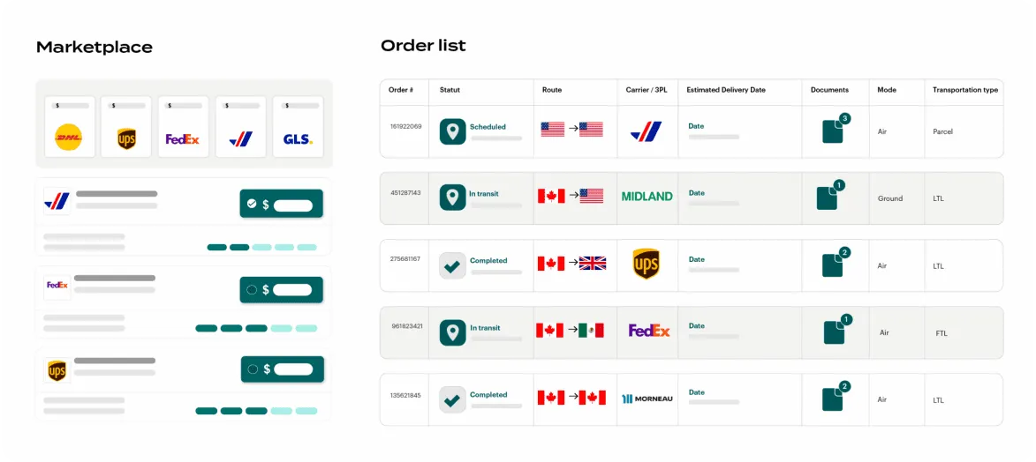Sort by Estimated Delivery Date column header
The width and height of the screenshot is (1036, 462).
[726, 90]
